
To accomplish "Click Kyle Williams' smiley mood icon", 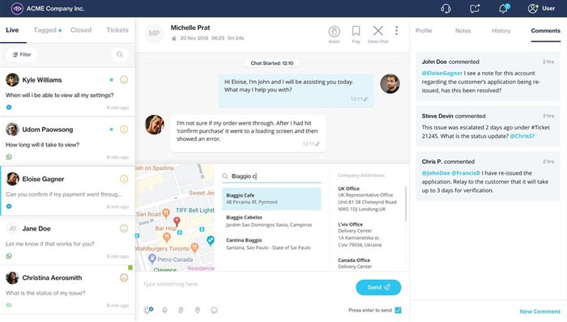I will pyautogui.click(x=124, y=80).
